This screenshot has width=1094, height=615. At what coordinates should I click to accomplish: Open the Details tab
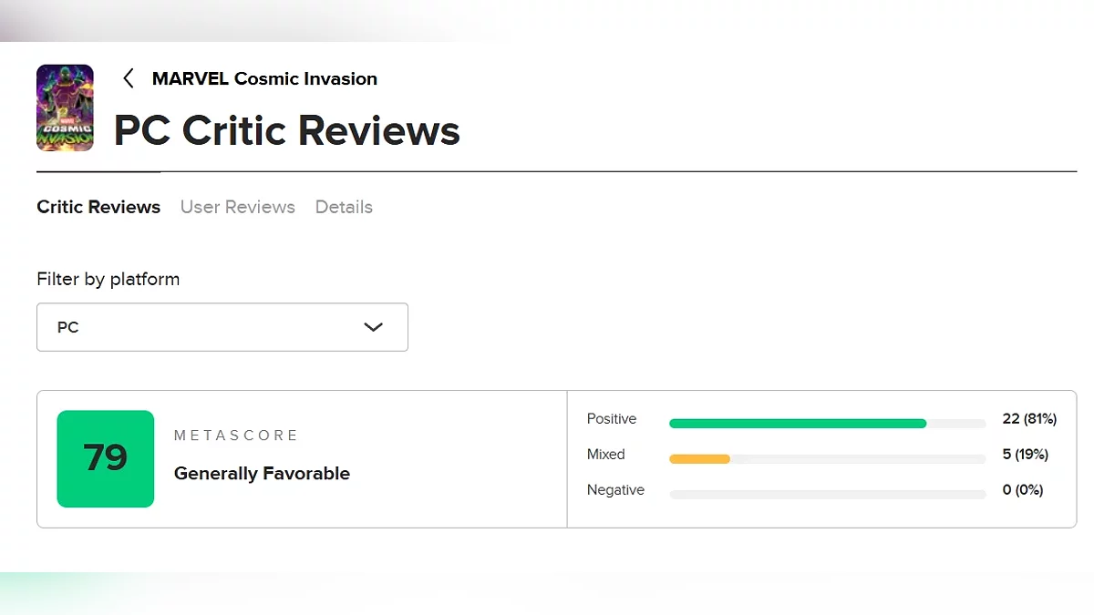point(344,207)
